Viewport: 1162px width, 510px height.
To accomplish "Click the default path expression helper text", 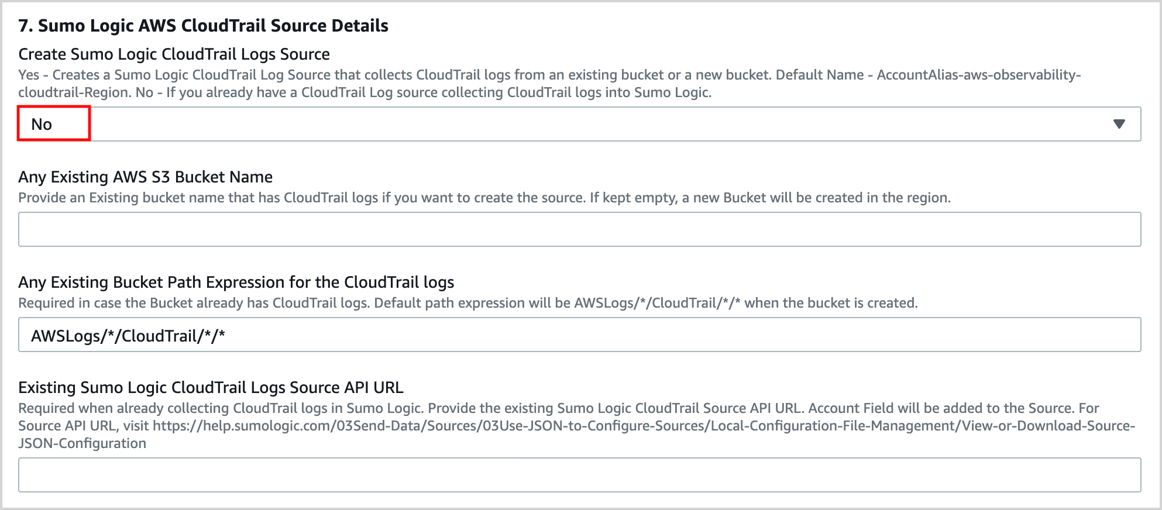I will coord(468,303).
